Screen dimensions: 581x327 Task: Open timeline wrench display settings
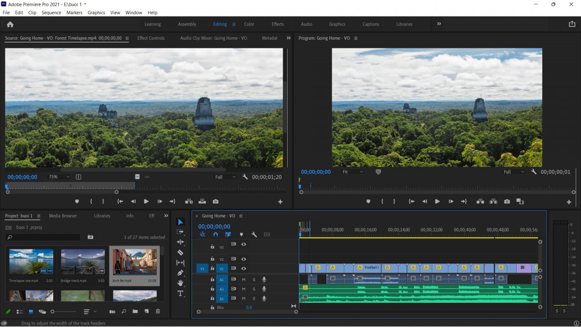click(x=254, y=234)
